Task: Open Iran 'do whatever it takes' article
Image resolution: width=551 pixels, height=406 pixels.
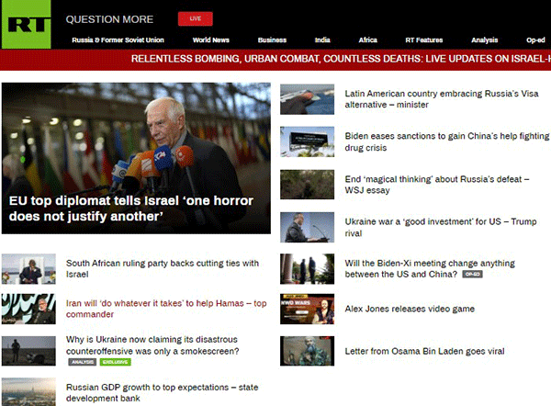Action: (166, 309)
